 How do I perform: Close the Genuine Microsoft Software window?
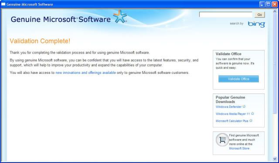[x=275, y=4]
